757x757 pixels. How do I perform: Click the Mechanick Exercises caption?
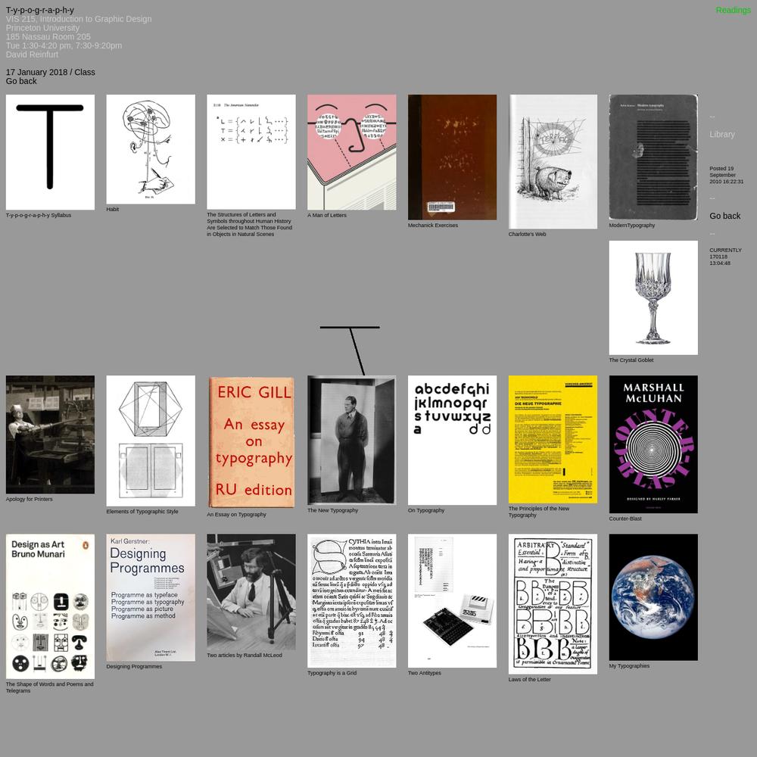(432, 226)
